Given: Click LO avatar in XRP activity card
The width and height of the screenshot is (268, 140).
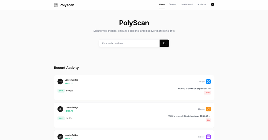Looking at the screenshot, I should tap(60, 81).
